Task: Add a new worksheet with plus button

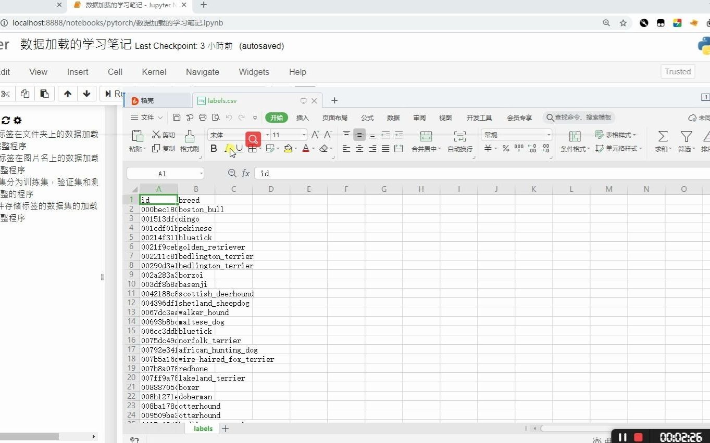Action: (225, 428)
